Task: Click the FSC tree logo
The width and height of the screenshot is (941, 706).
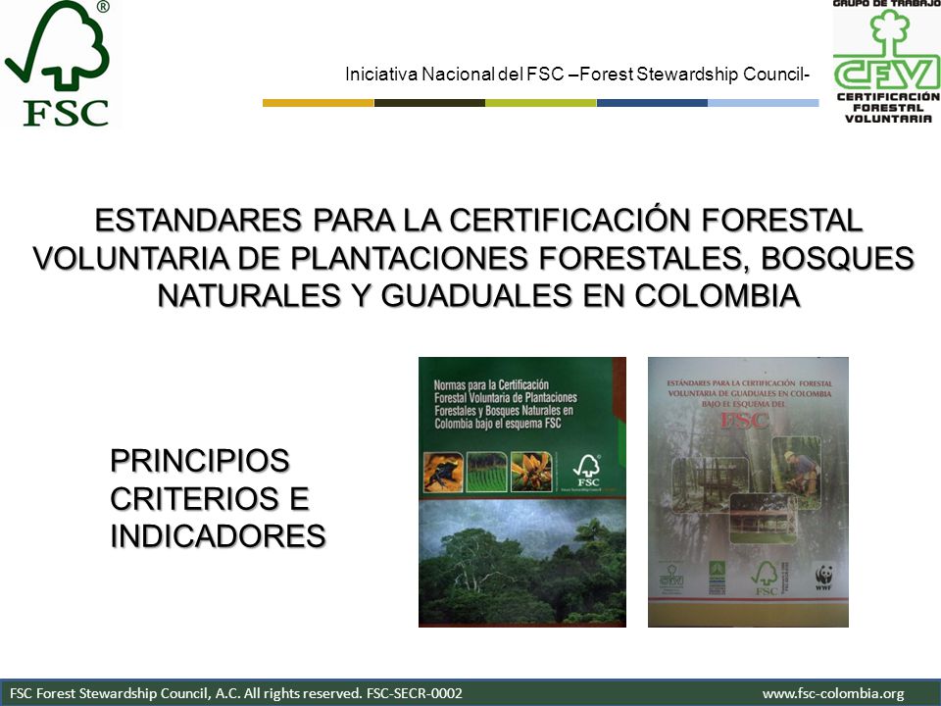Action: click(x=58, y=64)
